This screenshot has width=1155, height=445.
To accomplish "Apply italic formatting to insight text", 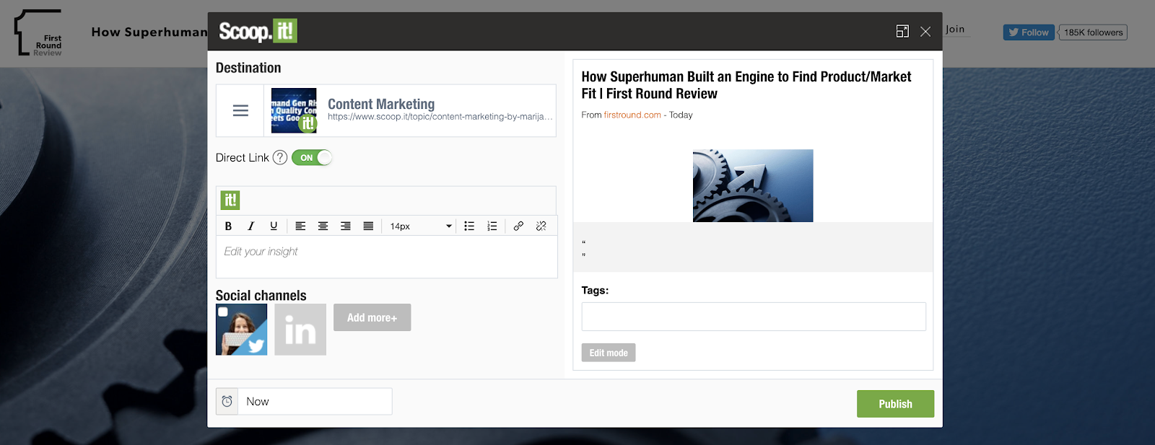I will (x=251, y=226).
